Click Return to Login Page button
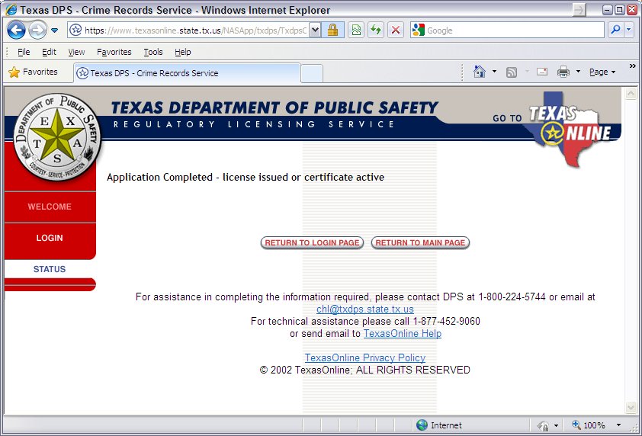 312,243
